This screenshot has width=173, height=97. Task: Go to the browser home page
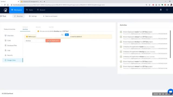pos(8,5)
